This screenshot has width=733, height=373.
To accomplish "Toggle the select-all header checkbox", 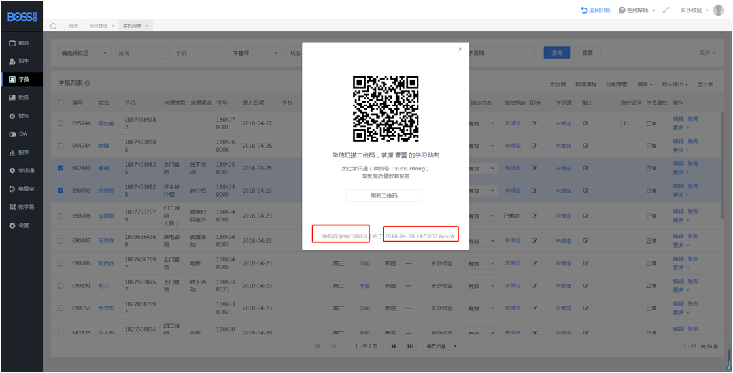I will (x=61, y=103).
